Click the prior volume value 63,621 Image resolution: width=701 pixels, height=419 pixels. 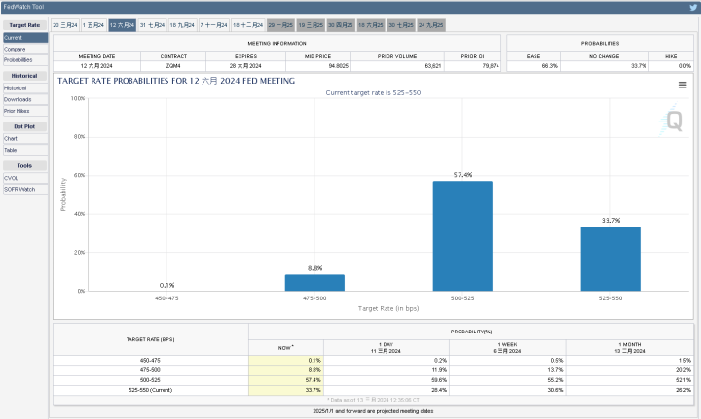(x=432, y=66)
